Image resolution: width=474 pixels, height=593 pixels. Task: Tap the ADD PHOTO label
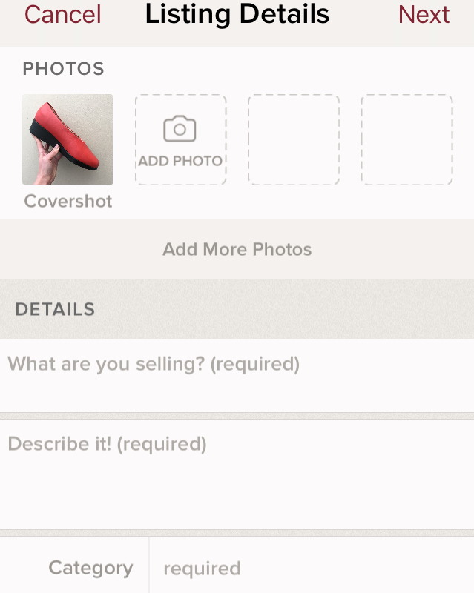click(180, 161)
